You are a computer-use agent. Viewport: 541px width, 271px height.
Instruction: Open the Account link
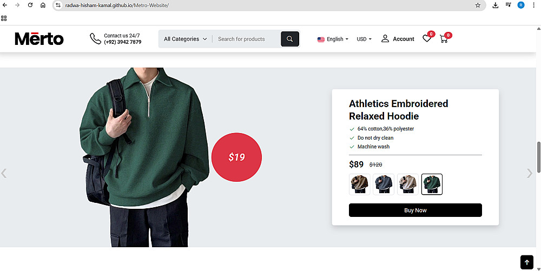point(398,39)
